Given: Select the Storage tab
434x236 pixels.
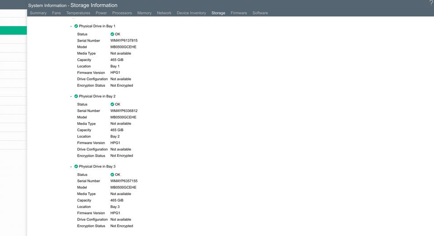Looking at the screenshot, I should [218, 13].
